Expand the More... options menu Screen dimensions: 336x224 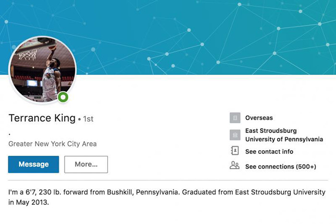(86, 164)
